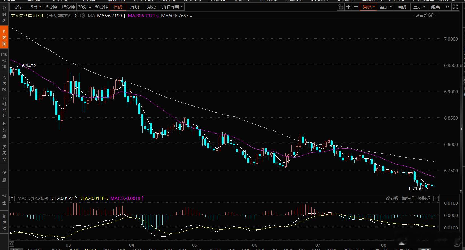Click the timeline scroll-left double arrow
The height and width of the screenshot is (250, 465).
[x=12, y=244]
